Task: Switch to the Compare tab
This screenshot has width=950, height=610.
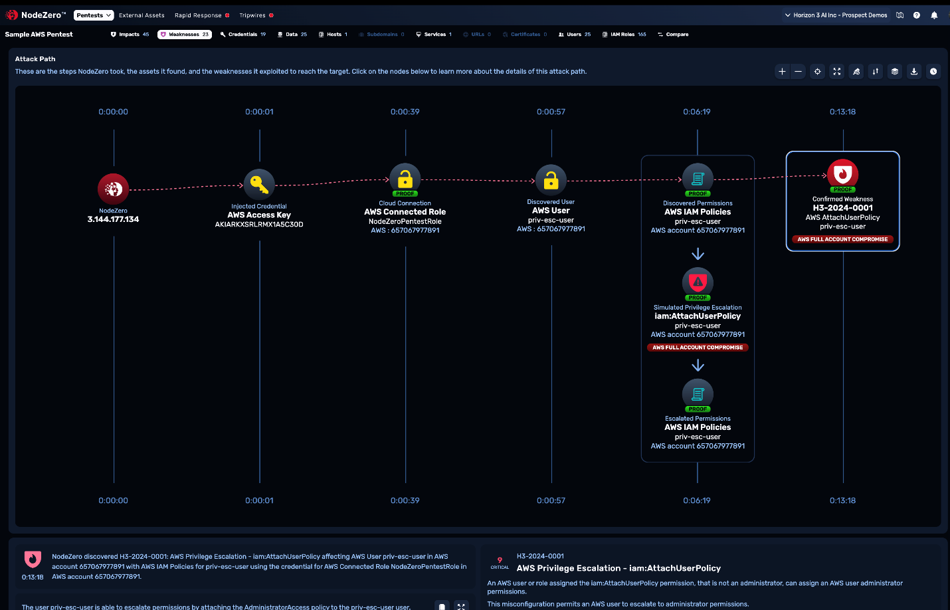Action: click(x=673, y=35)
